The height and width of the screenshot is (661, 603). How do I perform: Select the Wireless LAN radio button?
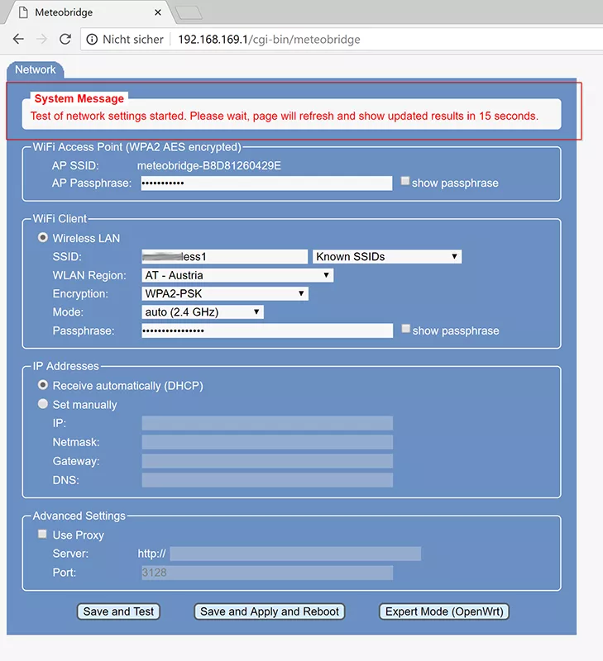tap(43, 237)
